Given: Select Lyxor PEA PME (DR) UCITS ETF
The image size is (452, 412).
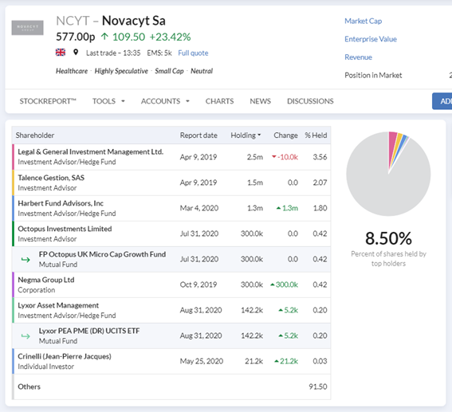Looking at the screenshot, I should (x=89, y=331).
